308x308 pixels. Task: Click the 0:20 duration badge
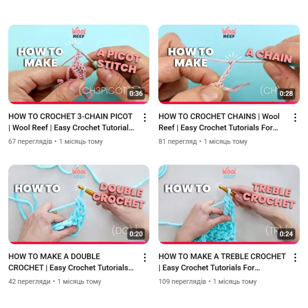click(x=136, y=234)
